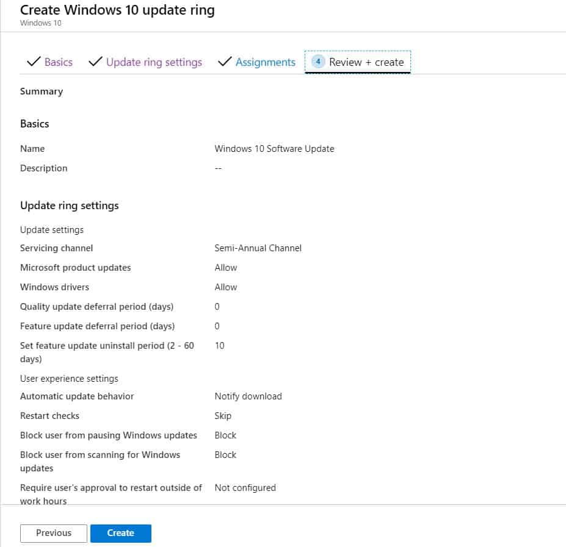Click Block user from pausing Windows updates
The height and width of the screenshot is (547, 566).
[109, 435]
